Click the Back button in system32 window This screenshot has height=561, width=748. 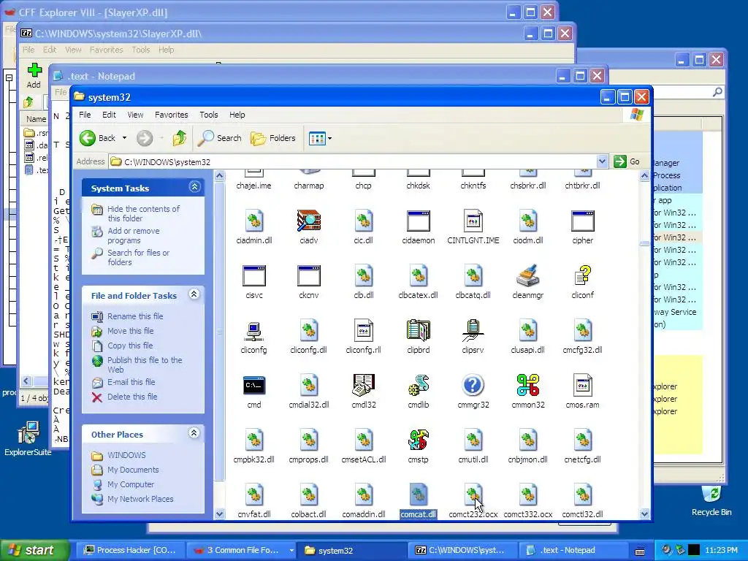[x=98, y=138]
